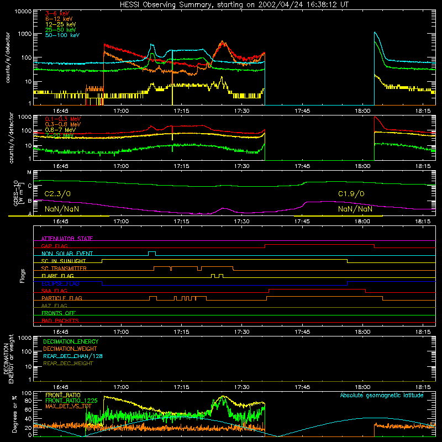Click the C2.3/0 GOES flare annotation

(x=57, y=194)
